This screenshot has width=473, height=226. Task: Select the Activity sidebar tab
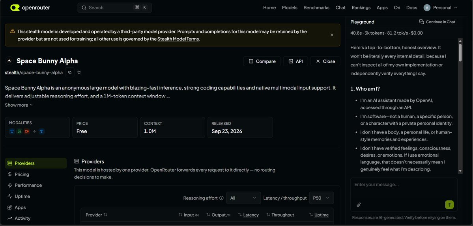tap(36, 218)
